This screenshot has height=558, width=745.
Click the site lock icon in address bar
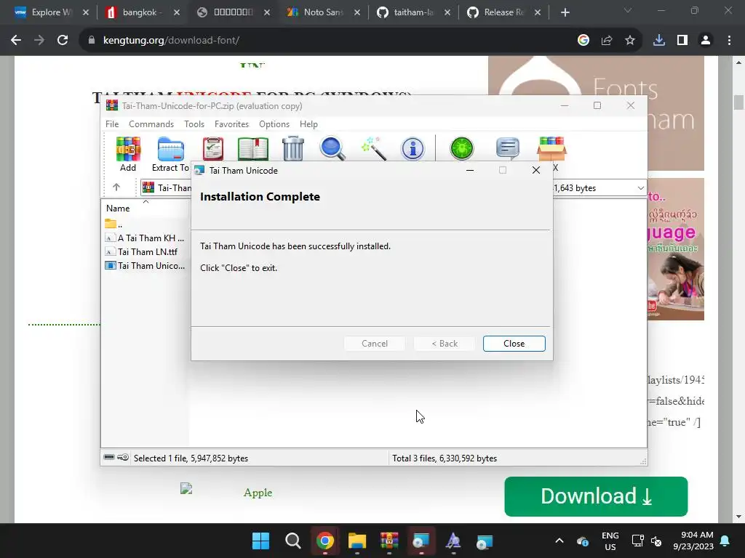coord(92,41)
